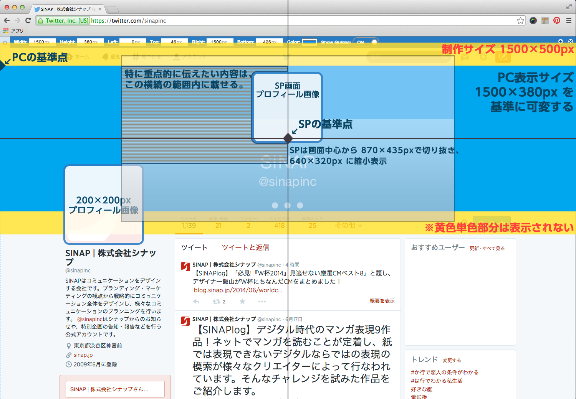The height and width of the screenshot is (399, 576).
Task: Click the 4 時間 timestamp on first tweet
Action: [x=293, y=265]
